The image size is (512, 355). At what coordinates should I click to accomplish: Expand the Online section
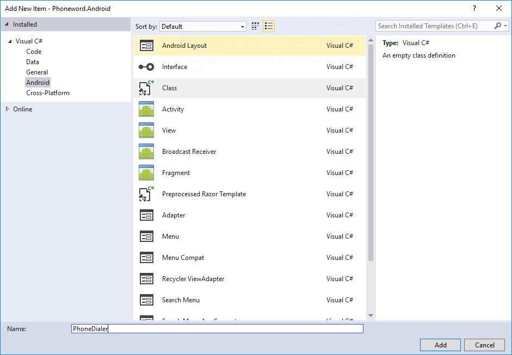tap(7, 109)
